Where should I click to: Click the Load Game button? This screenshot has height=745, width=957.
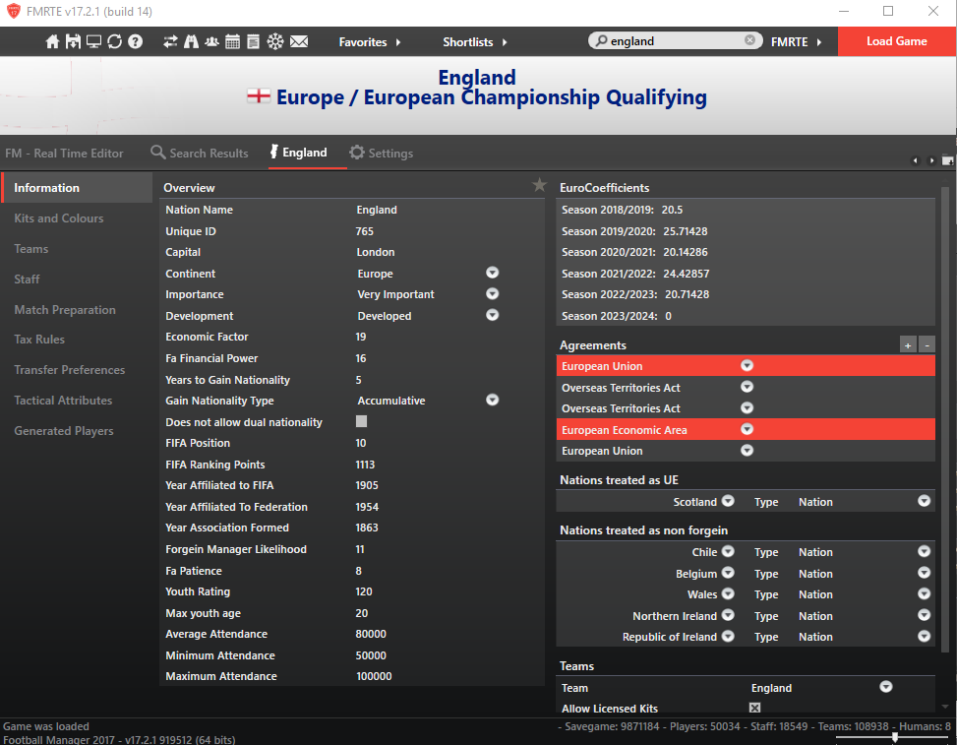[897, 41]
